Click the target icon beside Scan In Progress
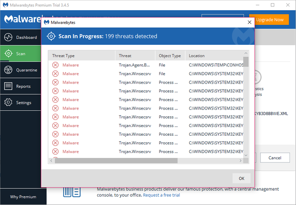The height and width of the screenshot is (205, 296). [51, 36]
